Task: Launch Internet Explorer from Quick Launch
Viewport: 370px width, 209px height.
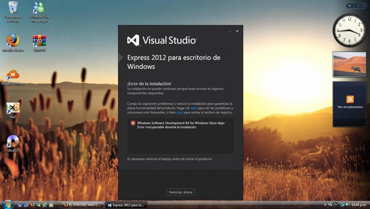Action: point(45,205)
